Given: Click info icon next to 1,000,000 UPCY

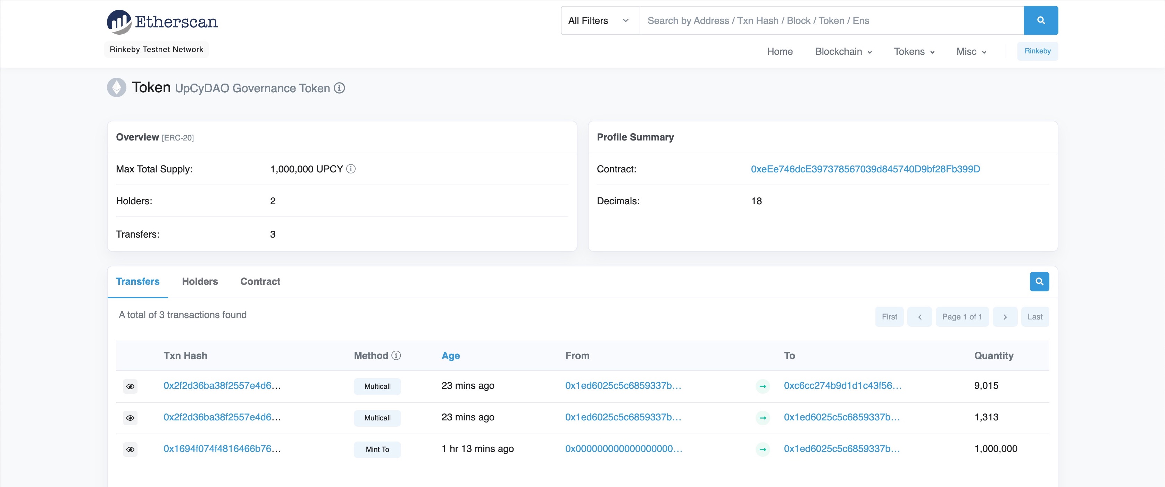Looking at the screenshot, I should coord(350,169).
